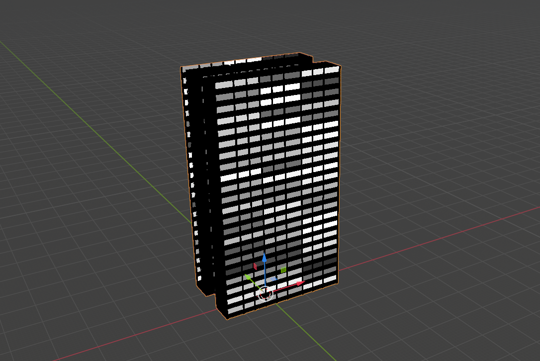Click the 3D cursor at the building's base
This screenshot has width=540, height=361.
coord(265,293)
